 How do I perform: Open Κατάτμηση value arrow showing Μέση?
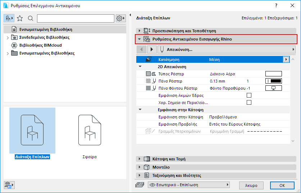tap(286, 59)
